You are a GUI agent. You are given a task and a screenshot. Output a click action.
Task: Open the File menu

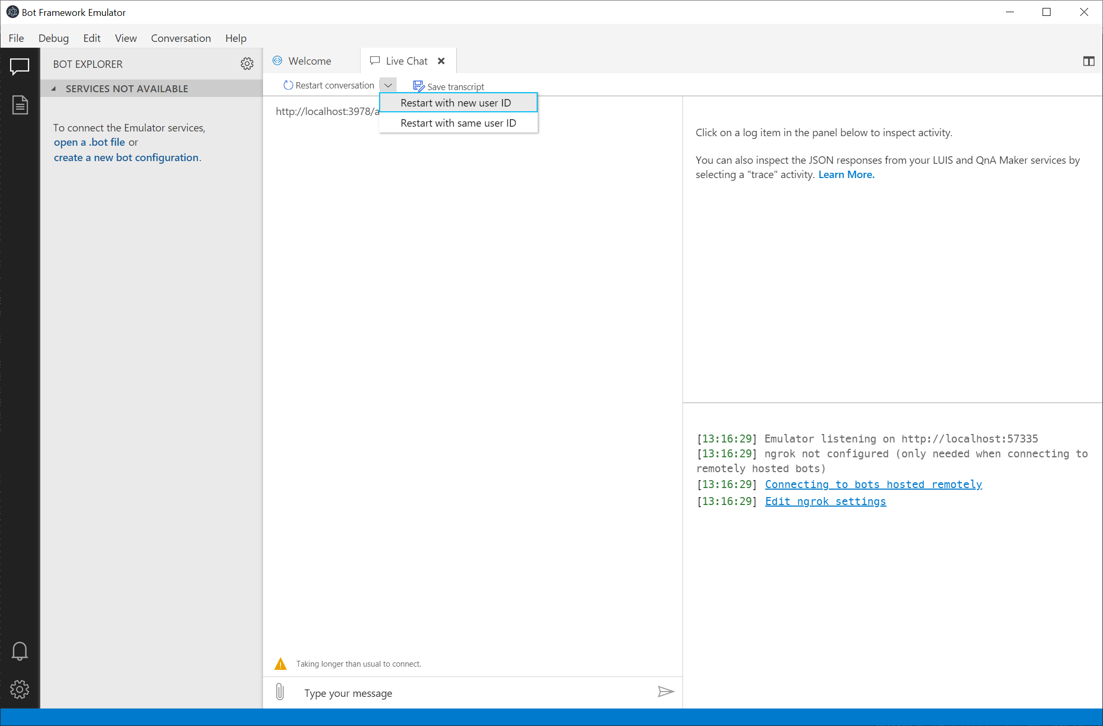pyautogui.click(x=16, y=38)
